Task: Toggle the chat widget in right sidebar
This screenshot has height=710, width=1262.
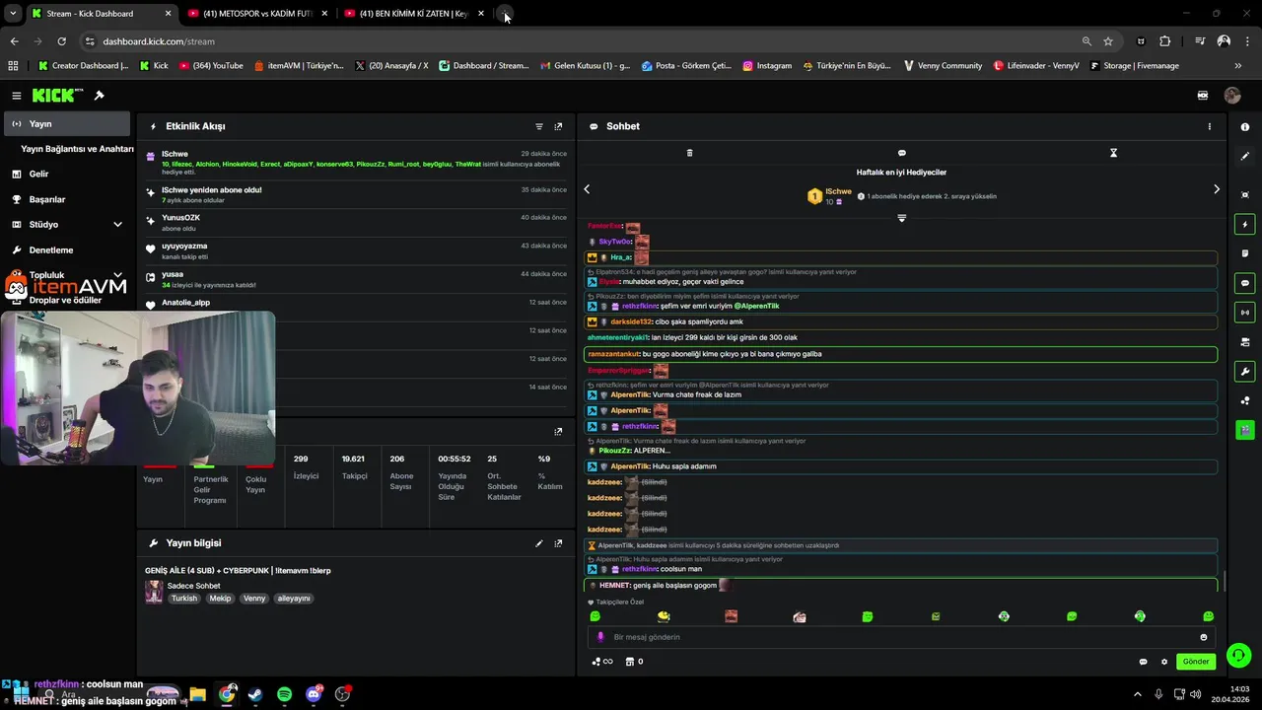Action: pyautogui.click(x=1244, y=283)
